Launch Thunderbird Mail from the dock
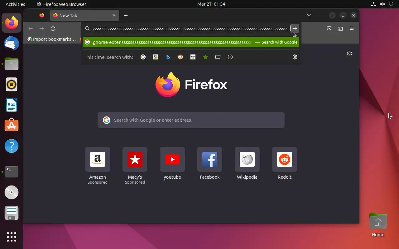399x249 pixels. [12, 43]
